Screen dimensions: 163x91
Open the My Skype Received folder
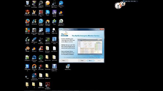tap(48, 50)
